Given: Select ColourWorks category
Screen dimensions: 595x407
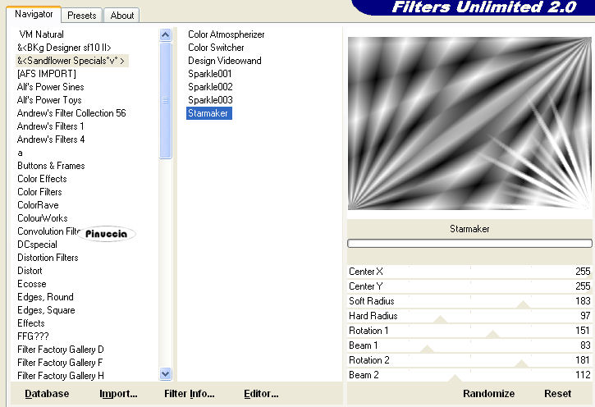Looking at the screenshot, I should pyautogui.click(x=43, y=218).
